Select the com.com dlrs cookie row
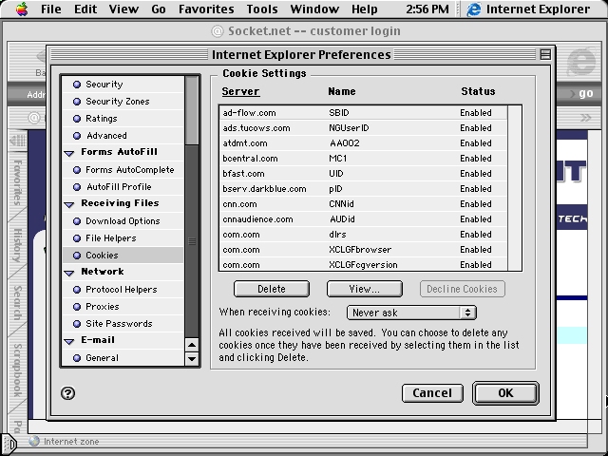608x456 pixels. [x=363, y=235]
